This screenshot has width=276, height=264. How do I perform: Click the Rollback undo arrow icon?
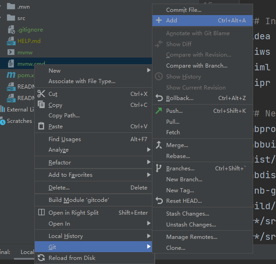pos(159,98)
